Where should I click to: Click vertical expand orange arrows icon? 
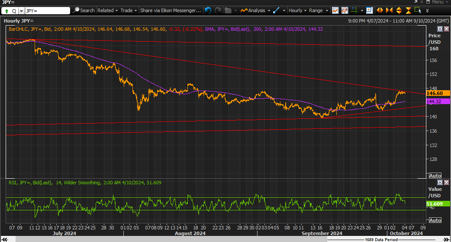[x=399, y=10]
